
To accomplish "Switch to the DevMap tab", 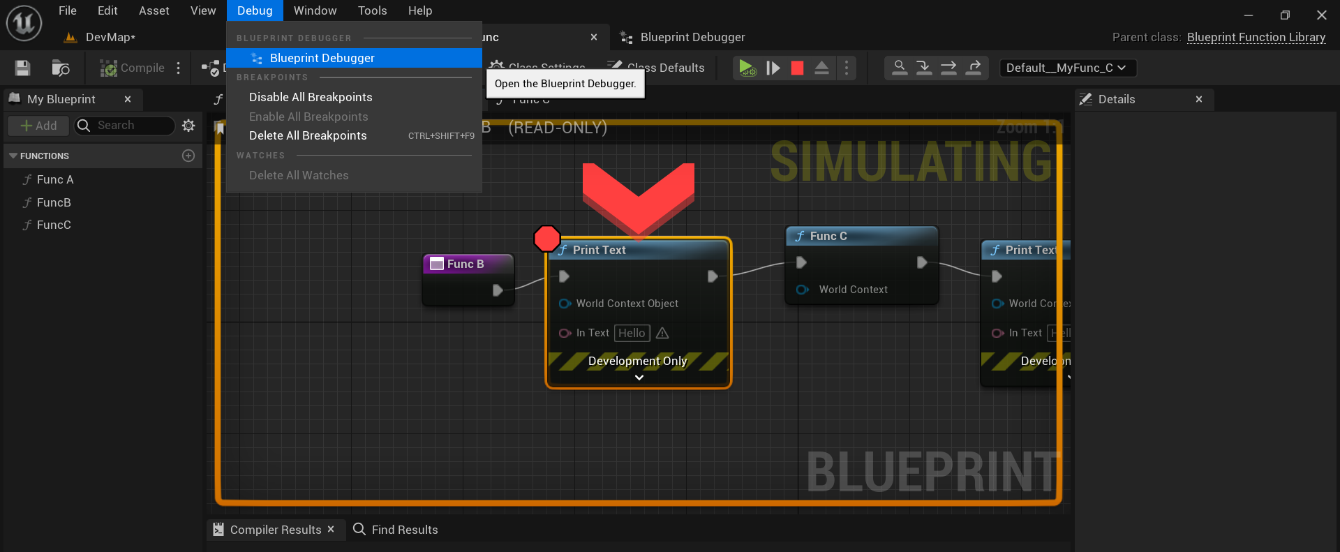I will tap(100, 37).
